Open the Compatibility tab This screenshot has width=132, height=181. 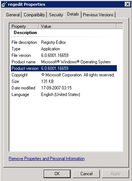pos(34,15)
